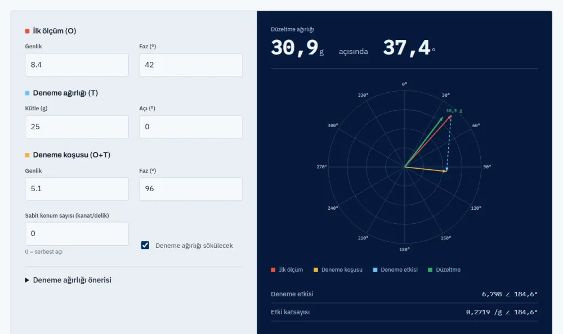Click the Düzeltme ağırlığı heading text
This screenshot has height=334, width=563.
(x=292, y=29)
